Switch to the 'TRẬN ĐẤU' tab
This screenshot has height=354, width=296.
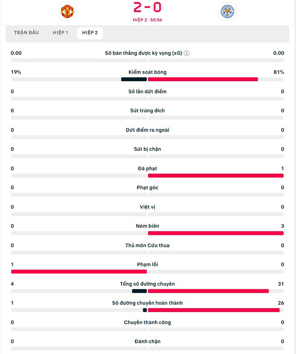pos(27,32)
